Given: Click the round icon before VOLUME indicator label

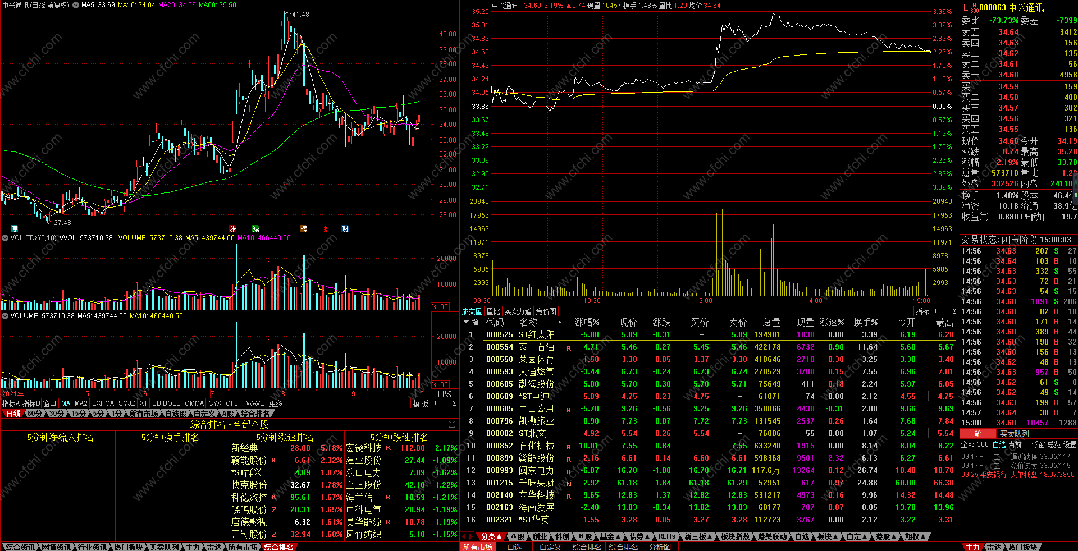Looking at the screenshot, I should coord(5,316).
